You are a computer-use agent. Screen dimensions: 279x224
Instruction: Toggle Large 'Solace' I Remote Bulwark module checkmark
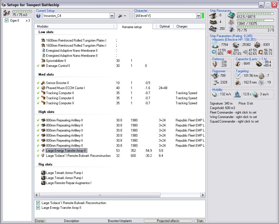click(x=38, y=156)
